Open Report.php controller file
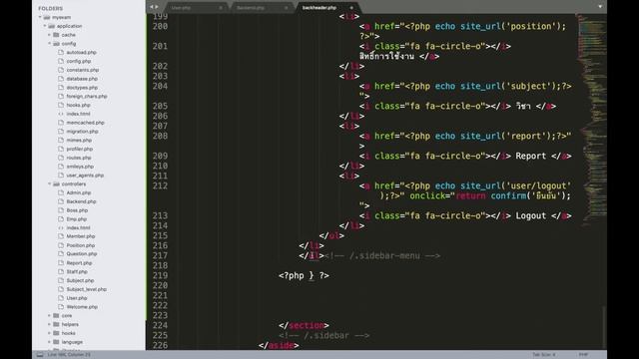The image size is (639, 359). (79, 263)
